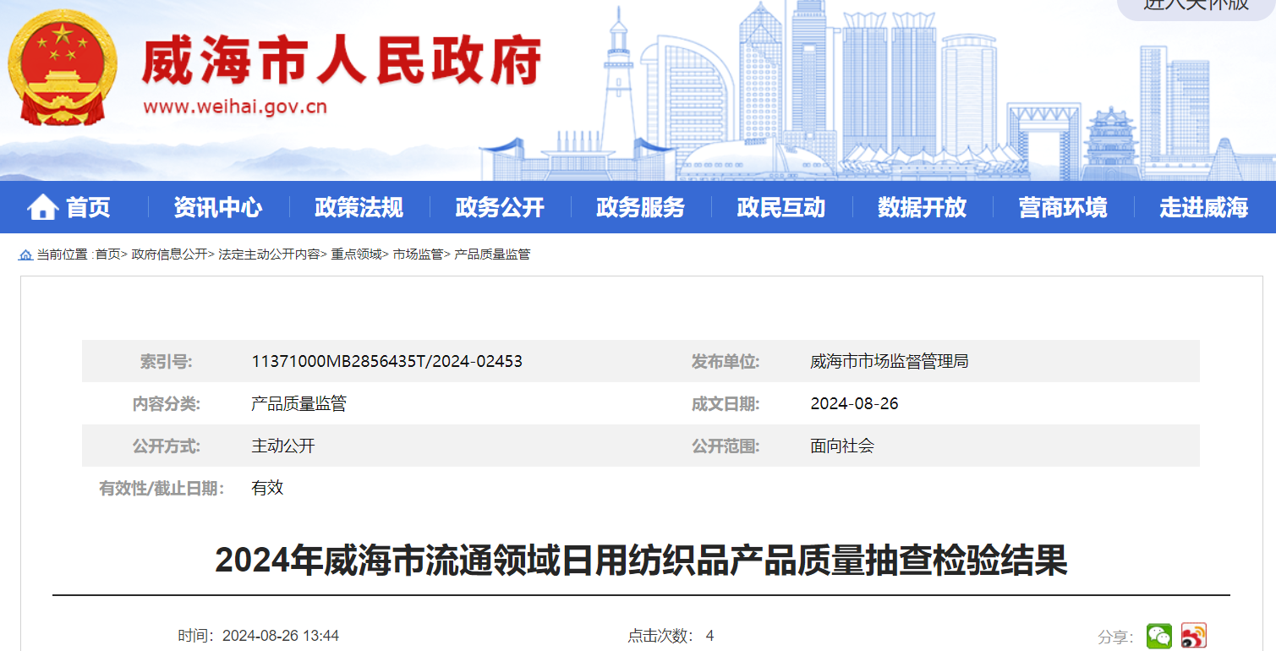
Task: Click index number 11371000MB2856435T/2024-02453
Action: pyautogui.click(x=386, y=361)
